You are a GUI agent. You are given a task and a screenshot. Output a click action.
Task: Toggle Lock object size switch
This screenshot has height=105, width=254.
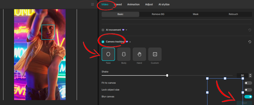click(x=248, y=90)
